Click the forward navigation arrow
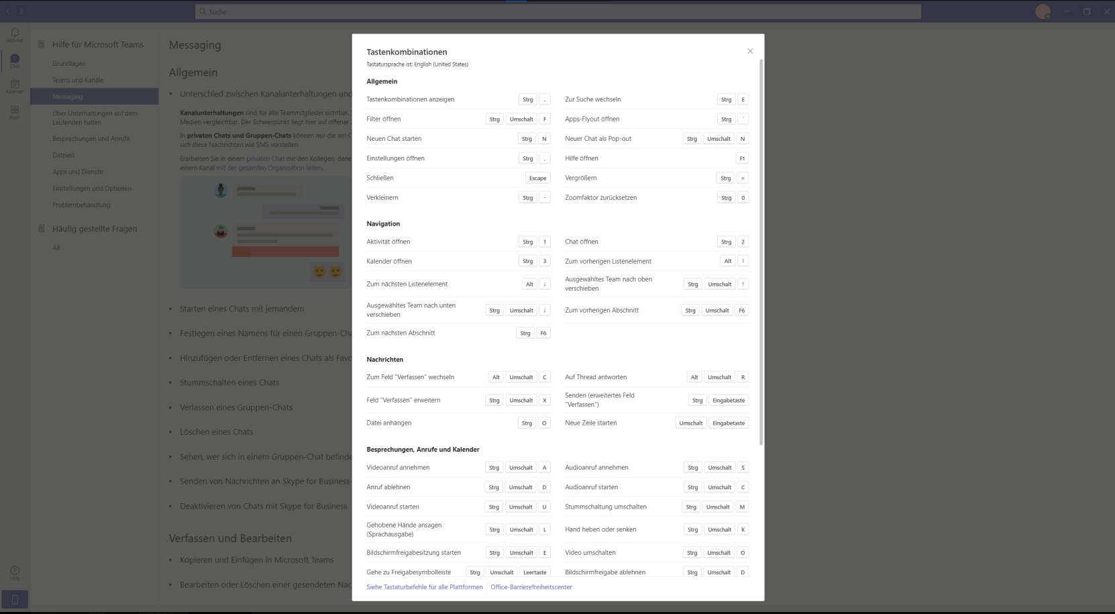Image resolution: width=1115 pixels, height=614 pixels. (21, 11)
